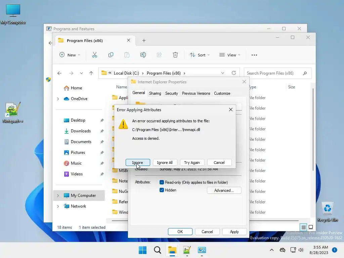The width and height of the screenshot is (344, 258).
Task: Go back with the Explorer back arrow
Action: pyautogui.click(x=59, y=73)
